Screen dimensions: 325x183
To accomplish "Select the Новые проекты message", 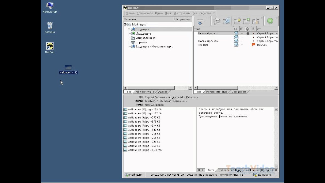I will pos(208,41).
